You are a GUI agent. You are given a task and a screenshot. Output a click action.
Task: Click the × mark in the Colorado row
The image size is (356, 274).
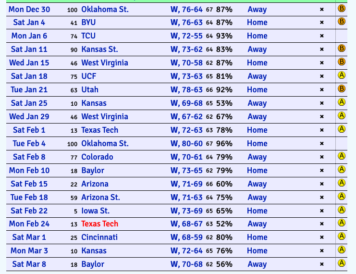pyautogui.click(x=322, y=157)
